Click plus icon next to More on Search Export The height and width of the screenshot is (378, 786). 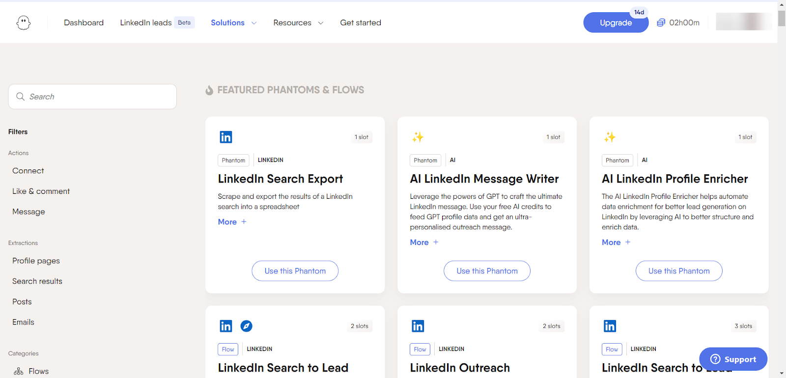[244, 222]
